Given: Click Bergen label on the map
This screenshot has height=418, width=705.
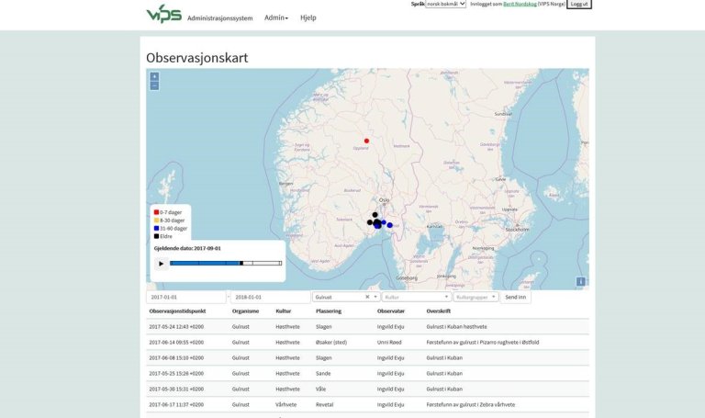Looking at the screenshot, I should [x=286, y=184].
